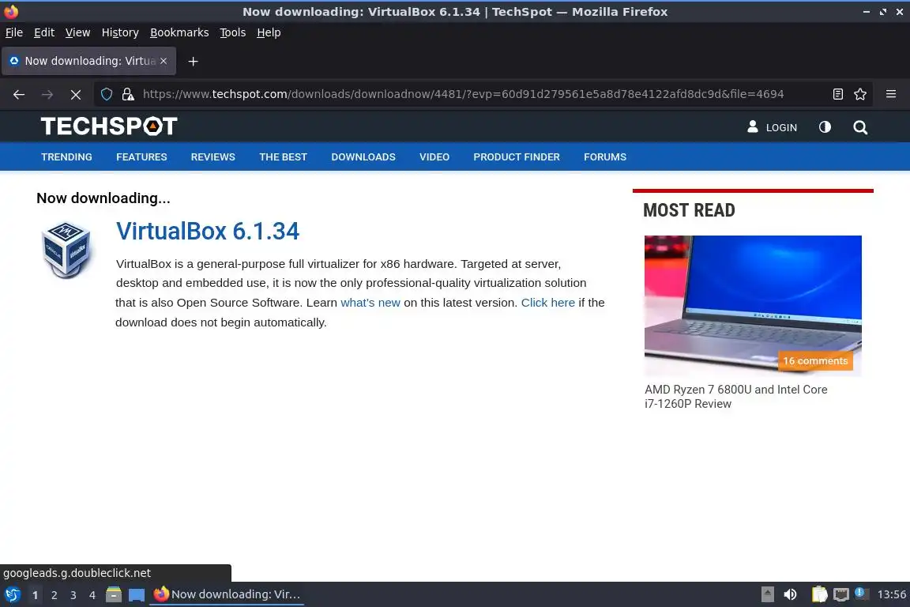Close the Now downloading tab

[x=164, y=61]
